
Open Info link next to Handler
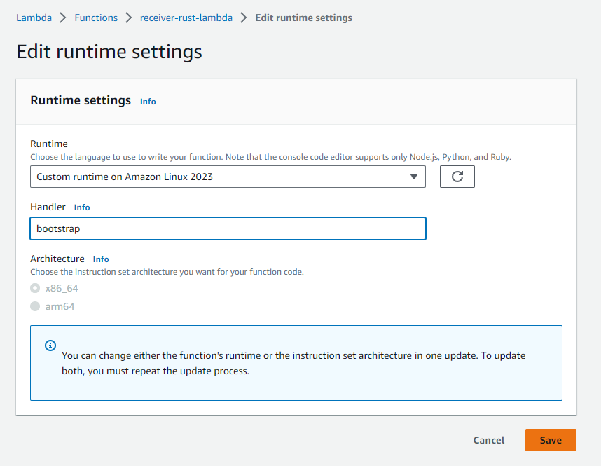pos(82,207)
